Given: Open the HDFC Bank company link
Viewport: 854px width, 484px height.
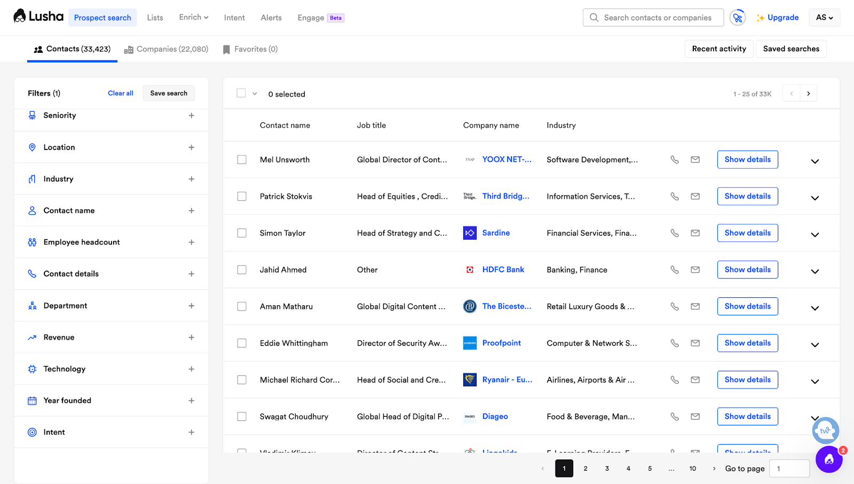Looking at the screenshot, I should pyautogui.click(x=503, y=269).
